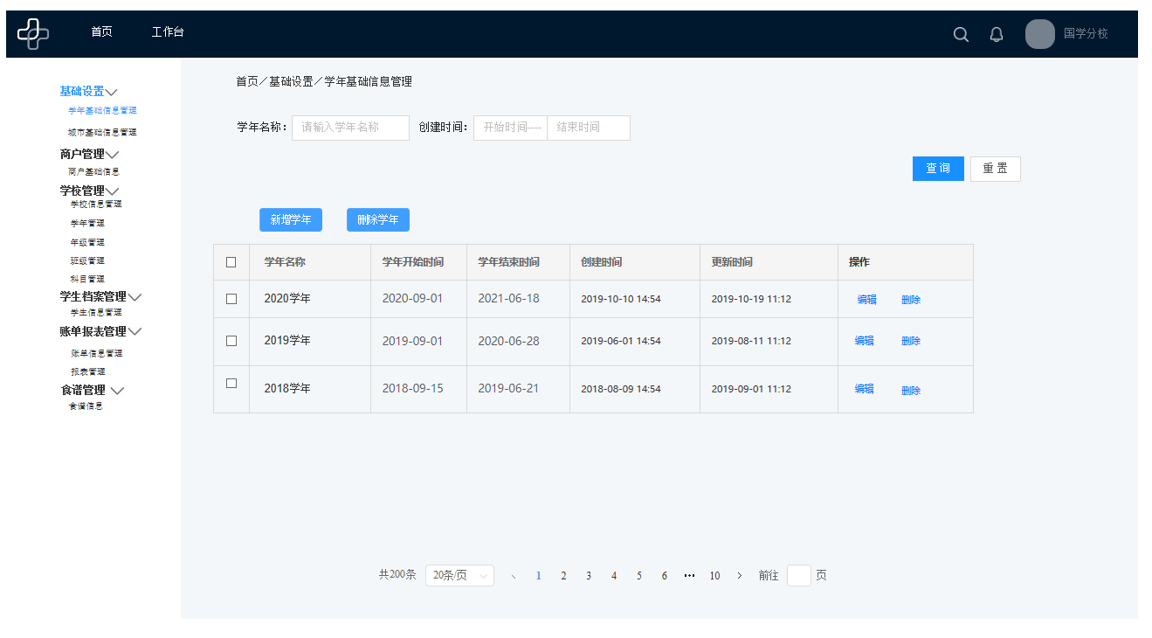Jump to page 10 in pagination
Image resolution: width=1152 pixels, height=638 pixels.
pyautogui.click(x=714, y=576)
